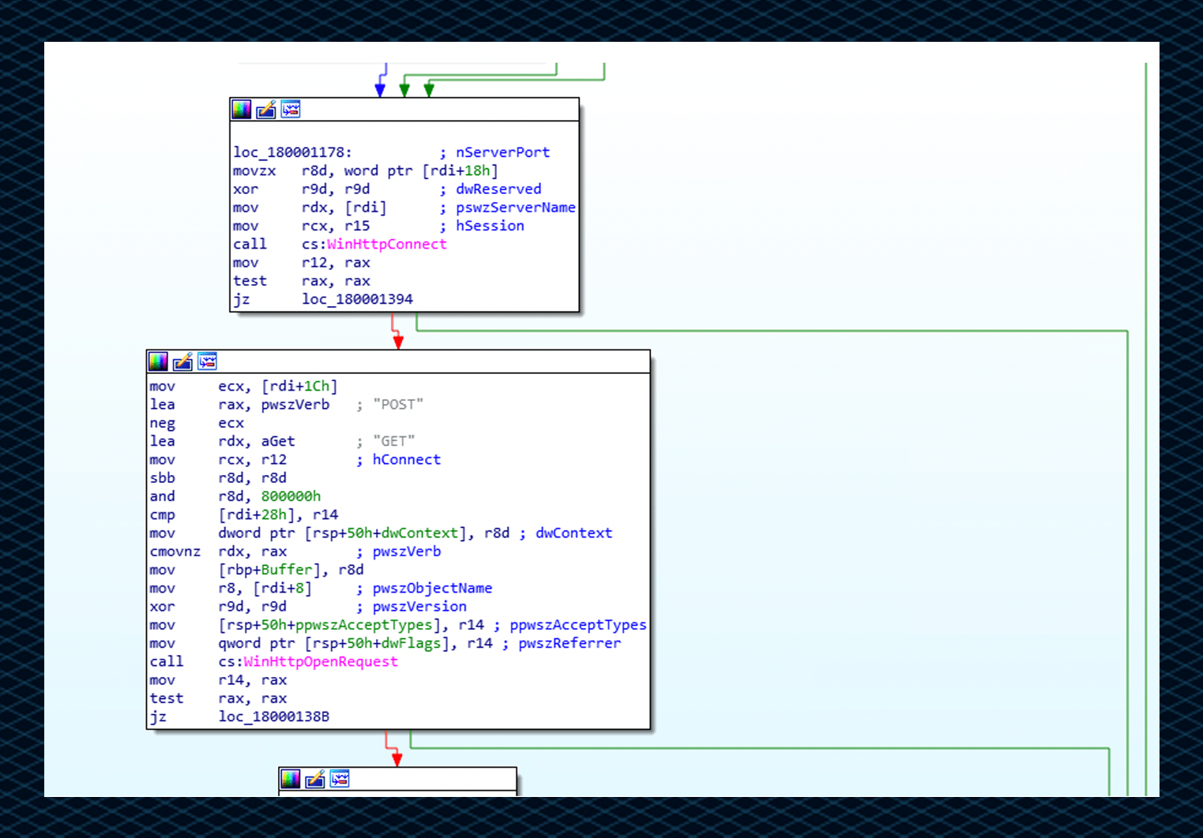Select the mov rcx, r12 instruction
The height and width of the screenshot is (838, 1203).
(218, 459)
